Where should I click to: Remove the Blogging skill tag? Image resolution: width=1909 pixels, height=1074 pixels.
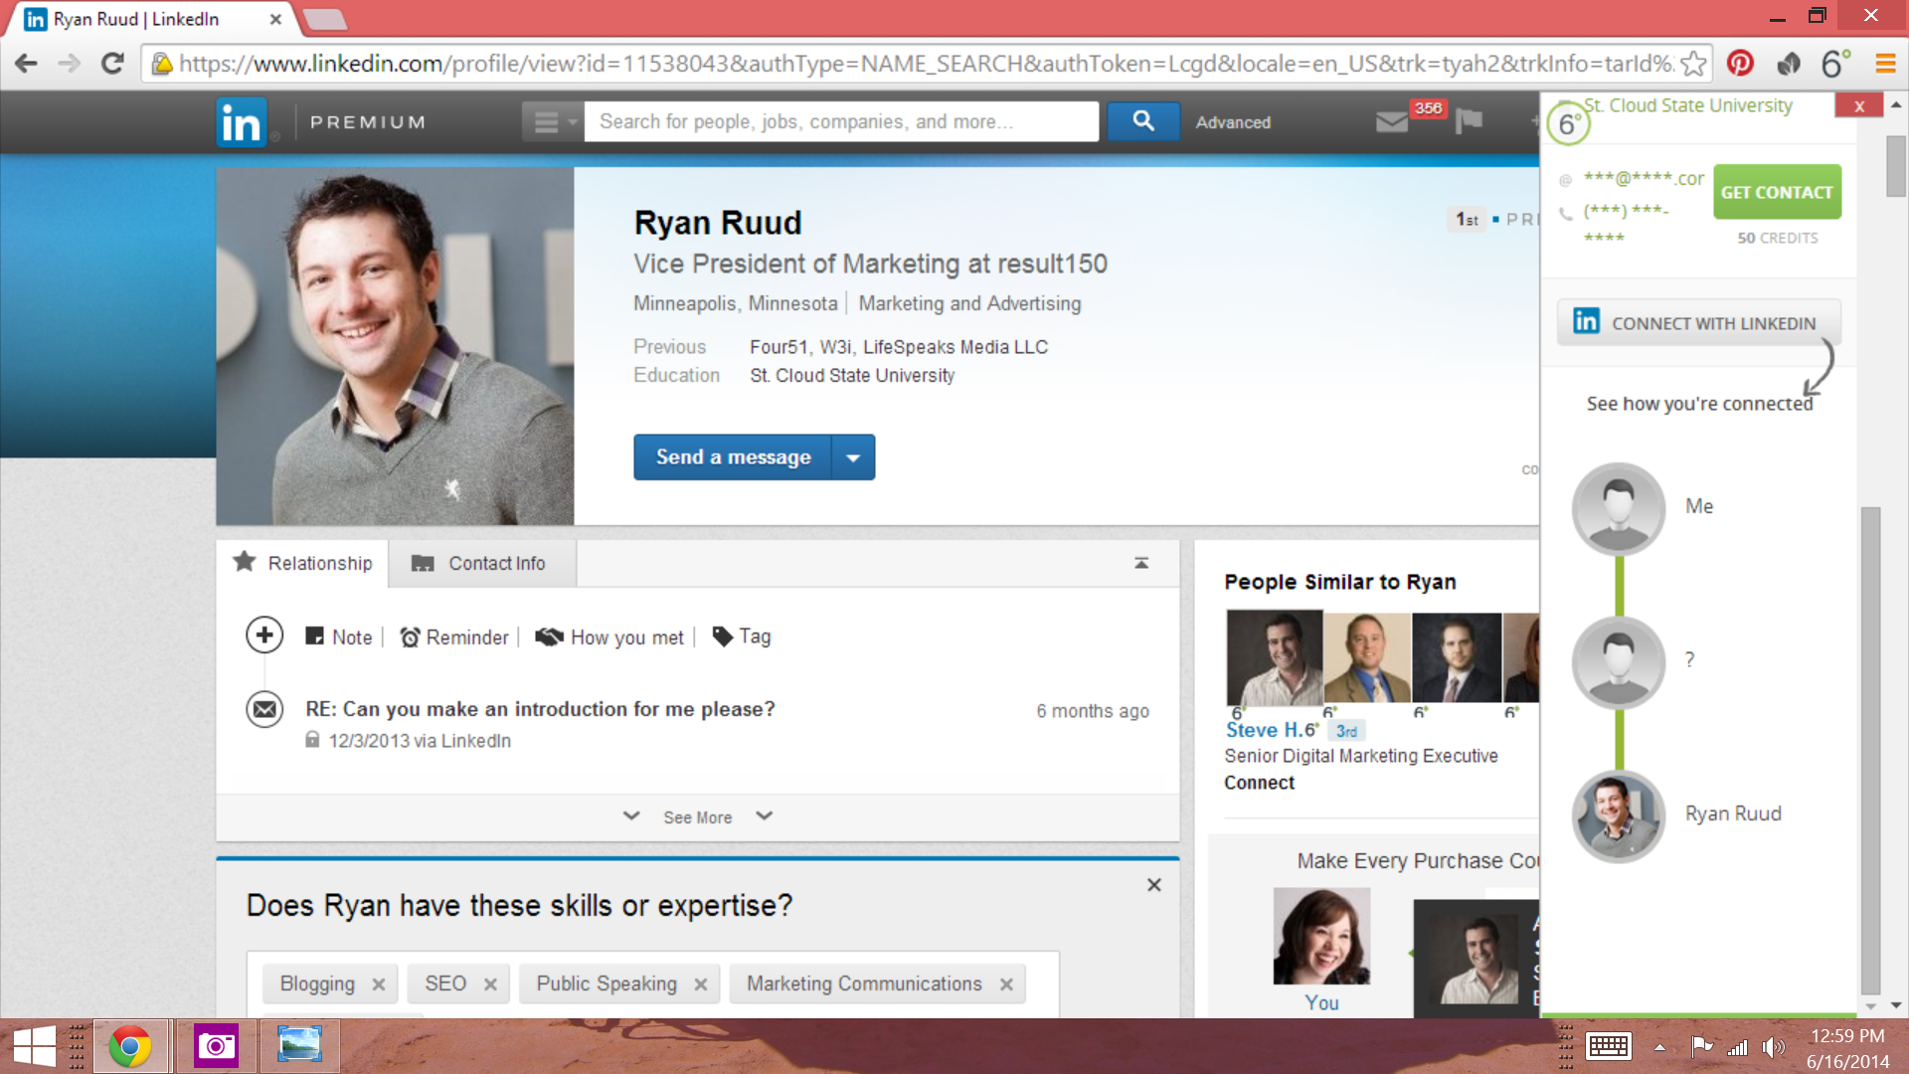[379, 984]
